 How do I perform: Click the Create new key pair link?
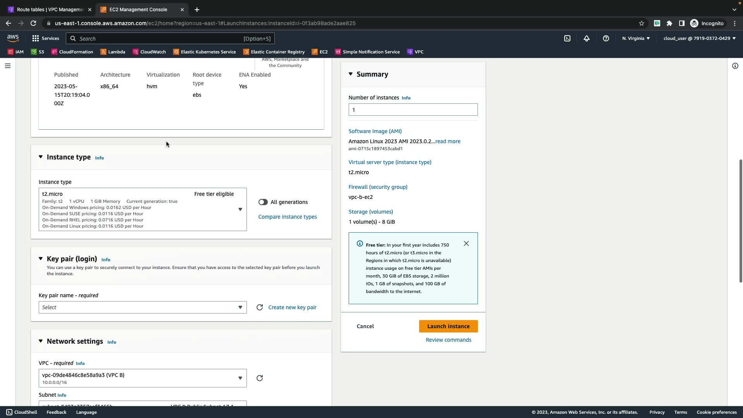click(292, 307)
